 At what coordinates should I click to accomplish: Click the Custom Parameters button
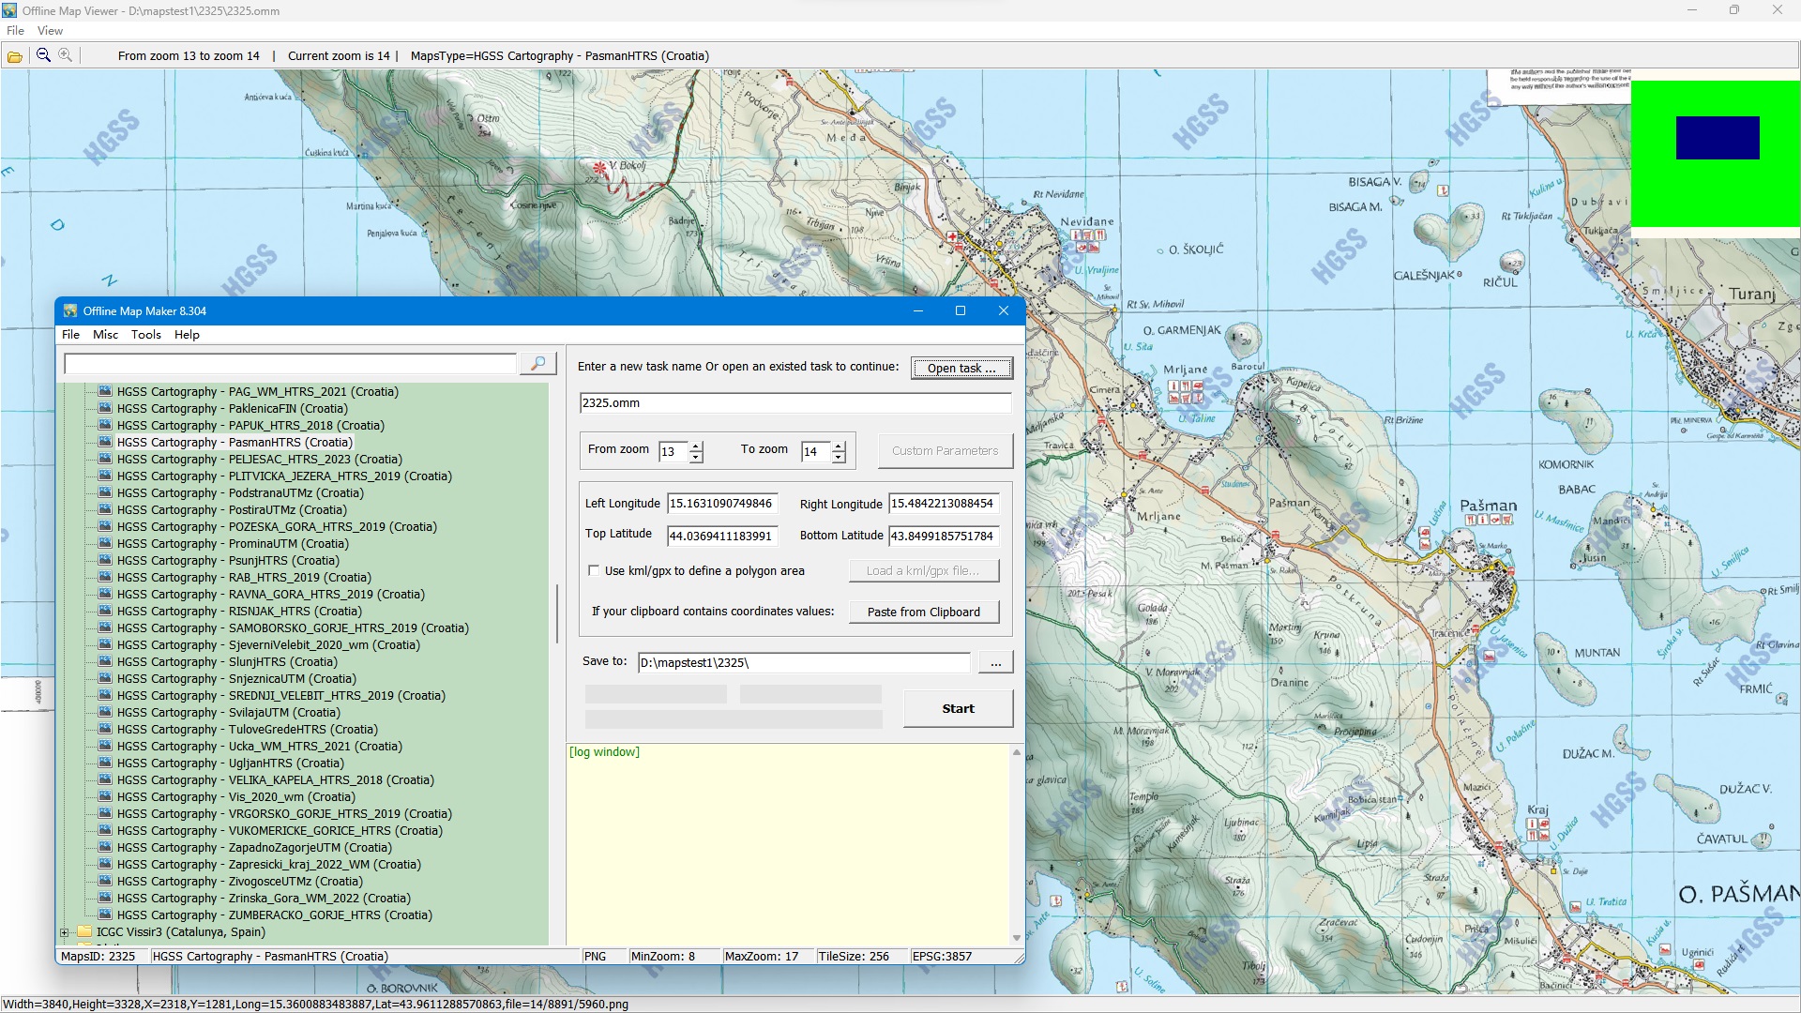coord(946,450)
